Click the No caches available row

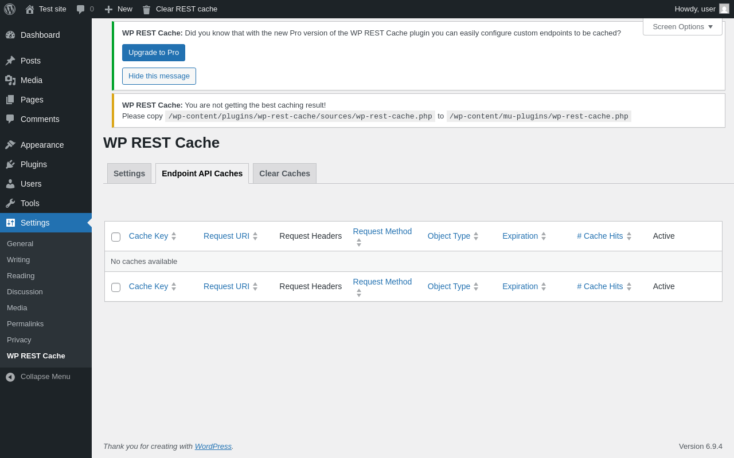413,262
